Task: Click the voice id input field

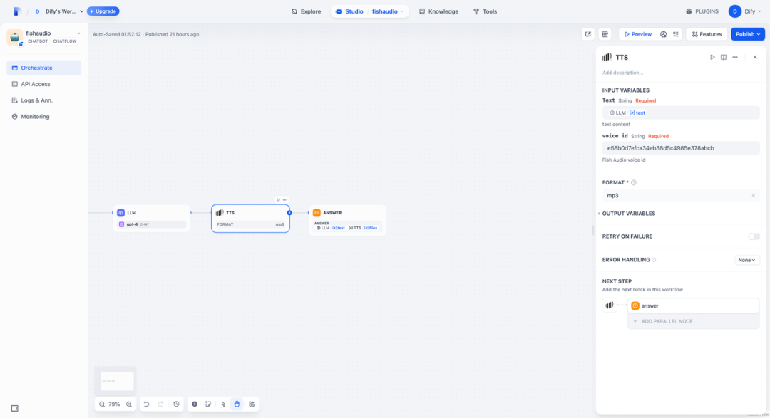Action: (681, 148)
